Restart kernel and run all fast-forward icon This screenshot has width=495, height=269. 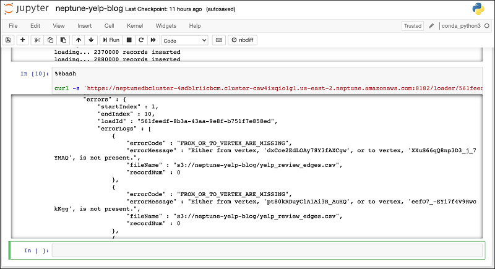click(153, 40)
